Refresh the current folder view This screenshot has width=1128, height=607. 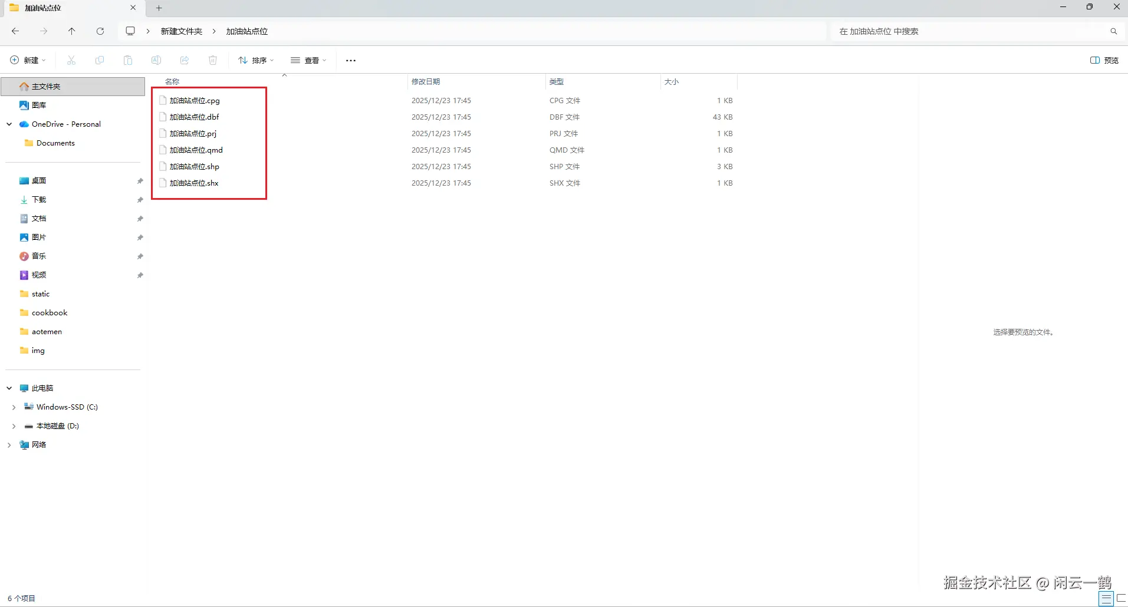(100, 31)
